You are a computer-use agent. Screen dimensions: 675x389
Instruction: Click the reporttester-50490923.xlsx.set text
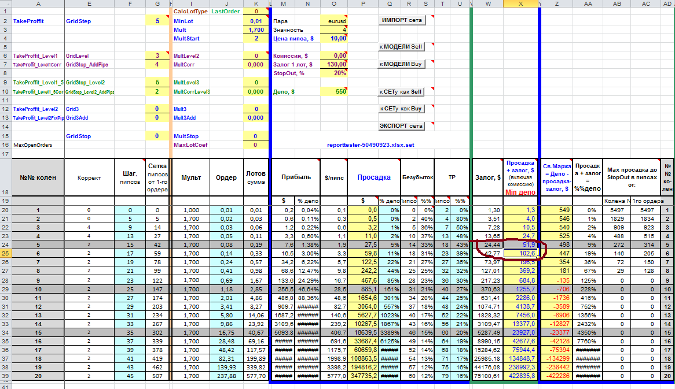(x=370, y=145)
